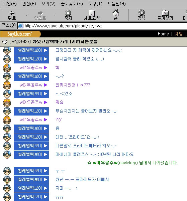
Task: Open the 검색 search icon
Action: [x=142, y=13]
